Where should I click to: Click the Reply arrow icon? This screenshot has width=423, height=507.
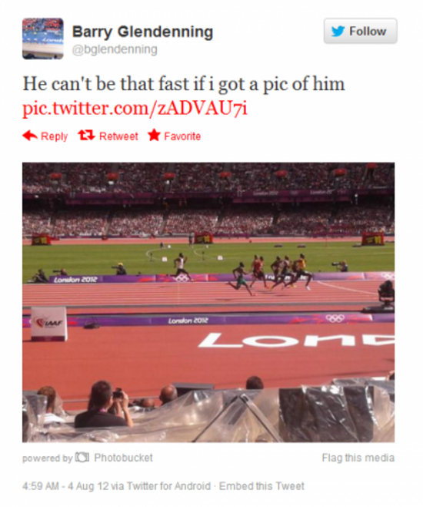click(30, 136)
